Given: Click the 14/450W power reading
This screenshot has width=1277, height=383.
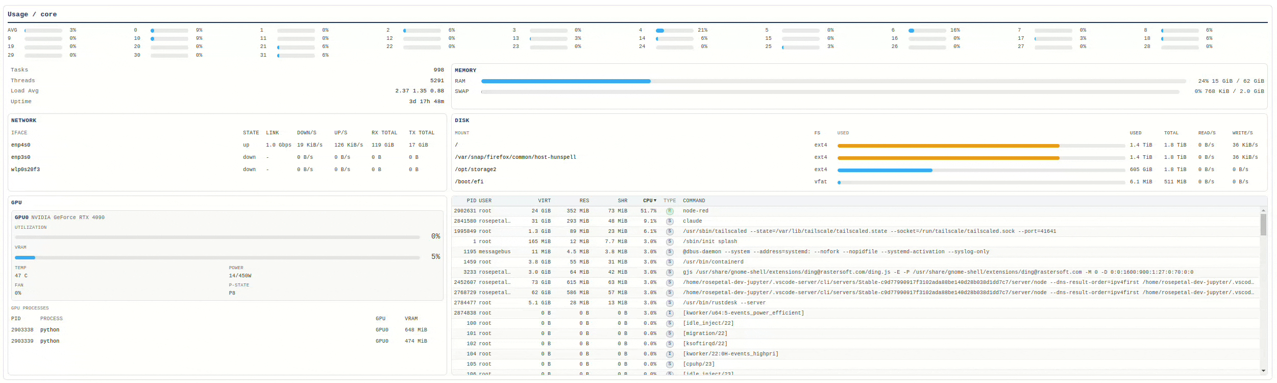Looking at the screenshot, I should 240,276.
